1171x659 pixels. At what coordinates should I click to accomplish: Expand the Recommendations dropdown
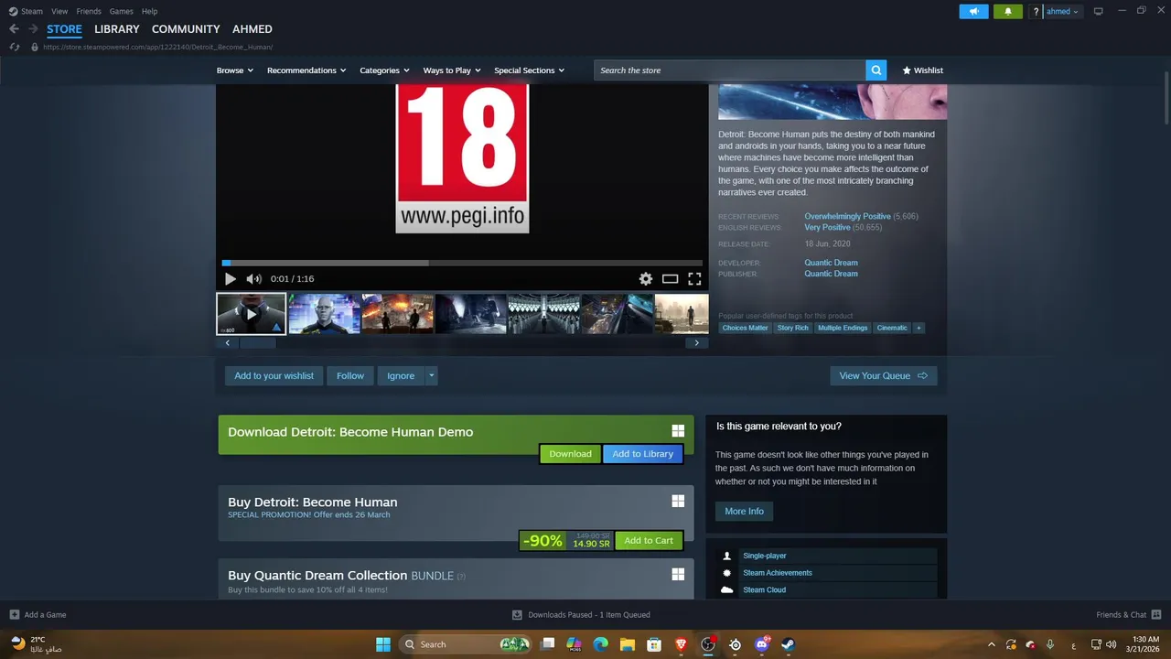pyautogui.click(x=306, y=70)
